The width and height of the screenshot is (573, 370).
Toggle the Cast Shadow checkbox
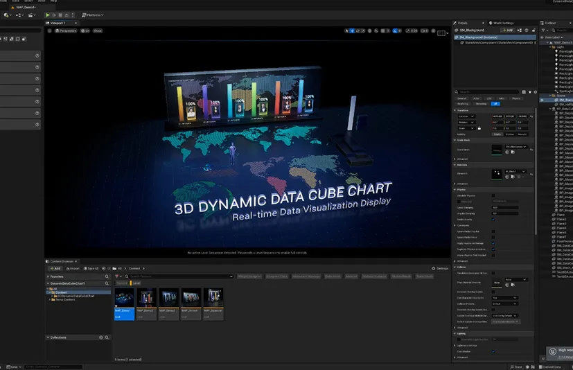493,351
